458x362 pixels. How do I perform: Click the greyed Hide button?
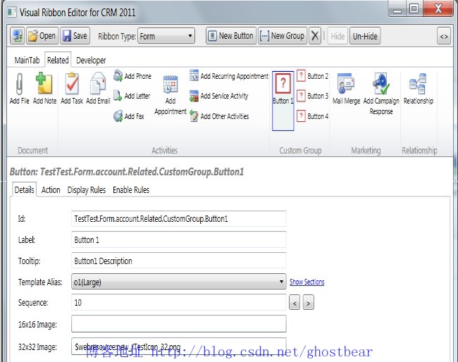pos(338,36)
